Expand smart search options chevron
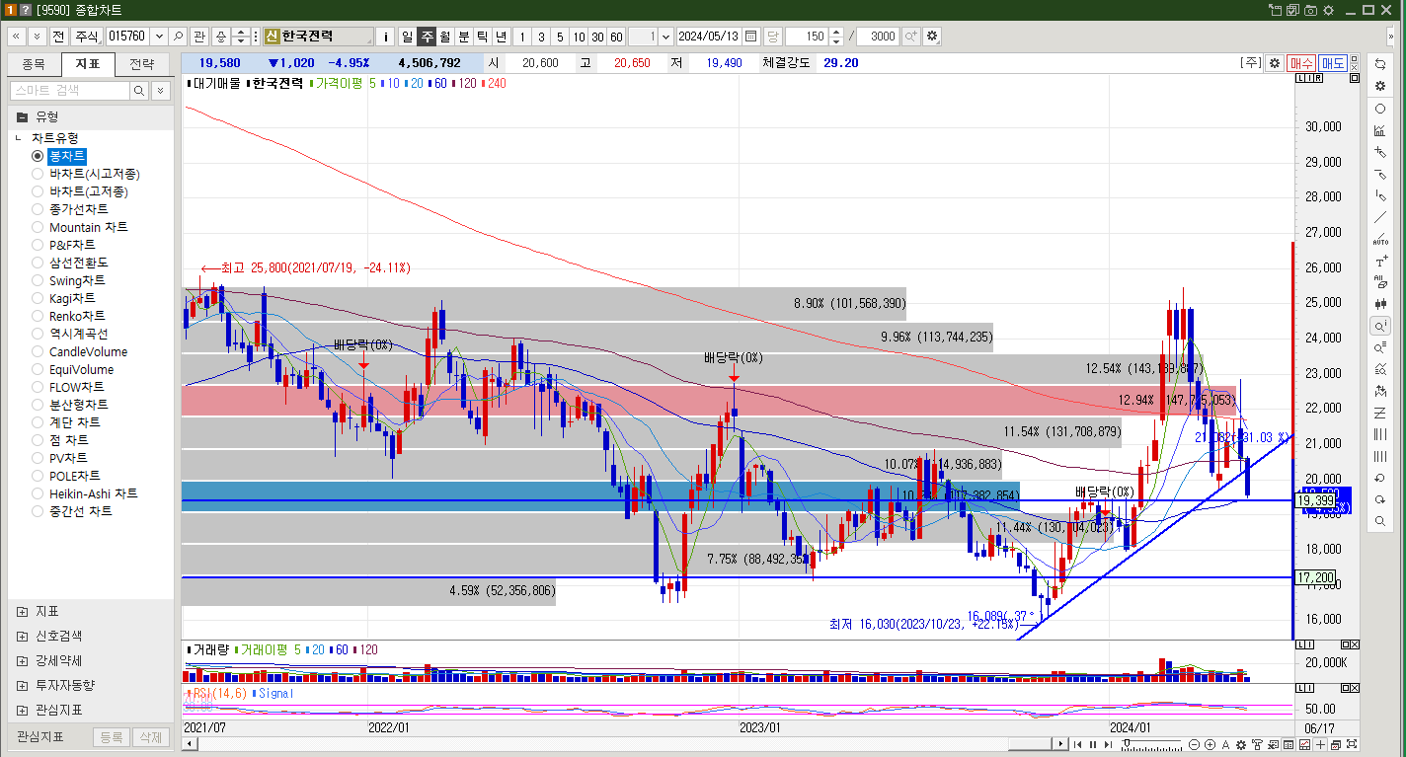 click(x=160, y=91)
